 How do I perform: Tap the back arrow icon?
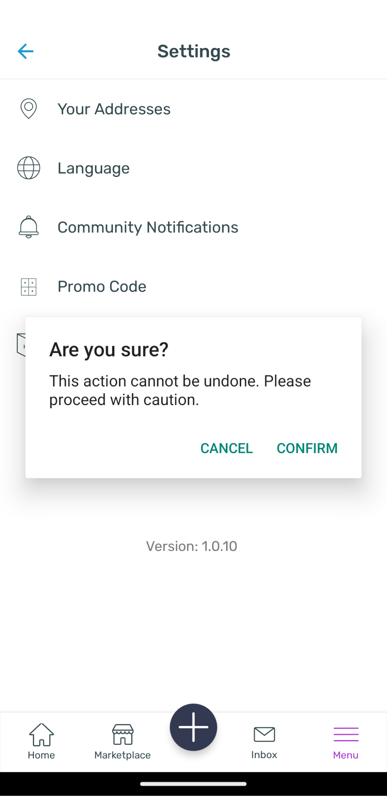tap(26, 51)
